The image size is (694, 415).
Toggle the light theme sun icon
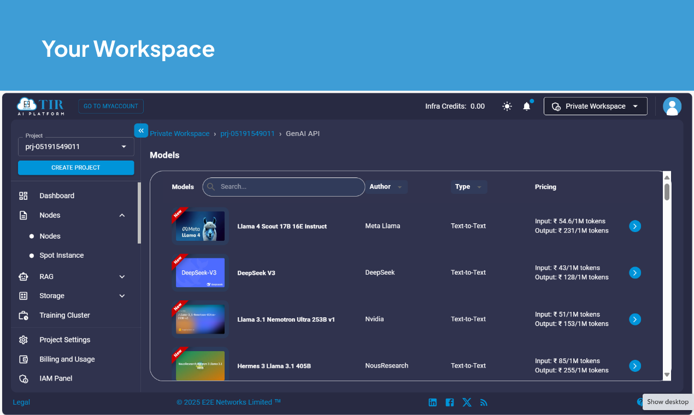(507, 106)
